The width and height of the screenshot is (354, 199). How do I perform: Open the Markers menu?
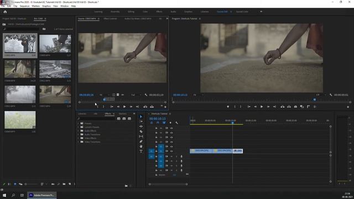pos(35,6)
